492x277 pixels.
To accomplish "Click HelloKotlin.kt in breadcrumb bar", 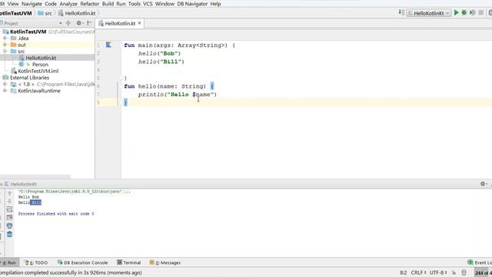I will pyautogui.click(x=77, y=13).
